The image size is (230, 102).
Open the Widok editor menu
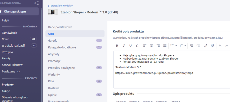(x=147, y=101)
